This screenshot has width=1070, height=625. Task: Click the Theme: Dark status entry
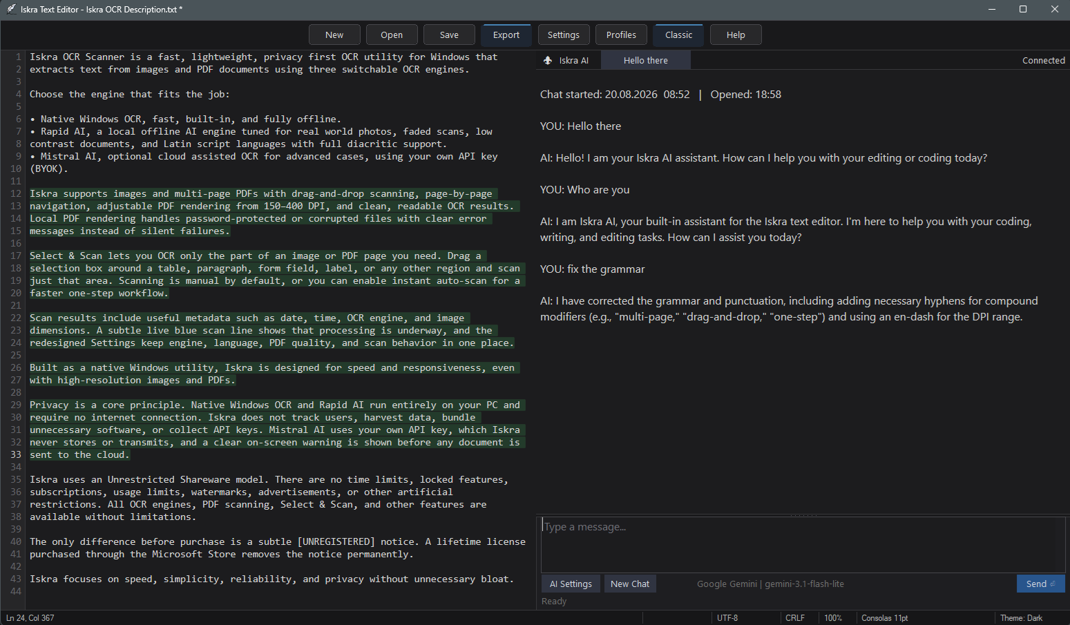tap(1021, 618)
